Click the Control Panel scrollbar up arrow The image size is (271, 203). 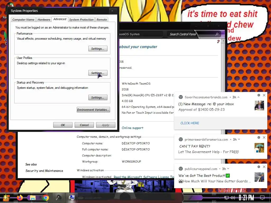pyautogui.click(x=223, y=41)
